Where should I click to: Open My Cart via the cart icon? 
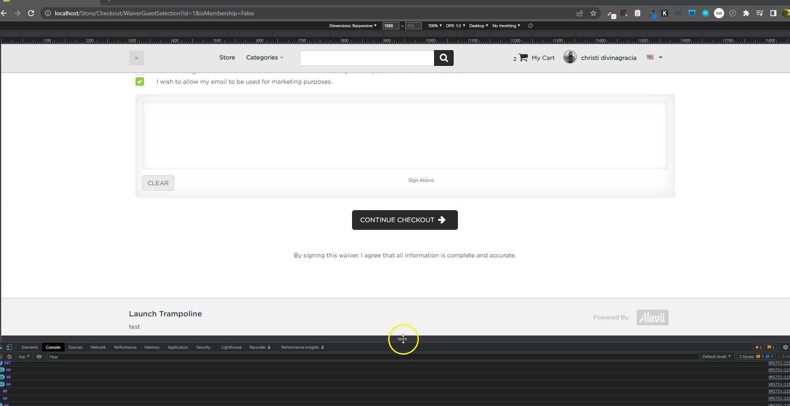click(522, 57)
